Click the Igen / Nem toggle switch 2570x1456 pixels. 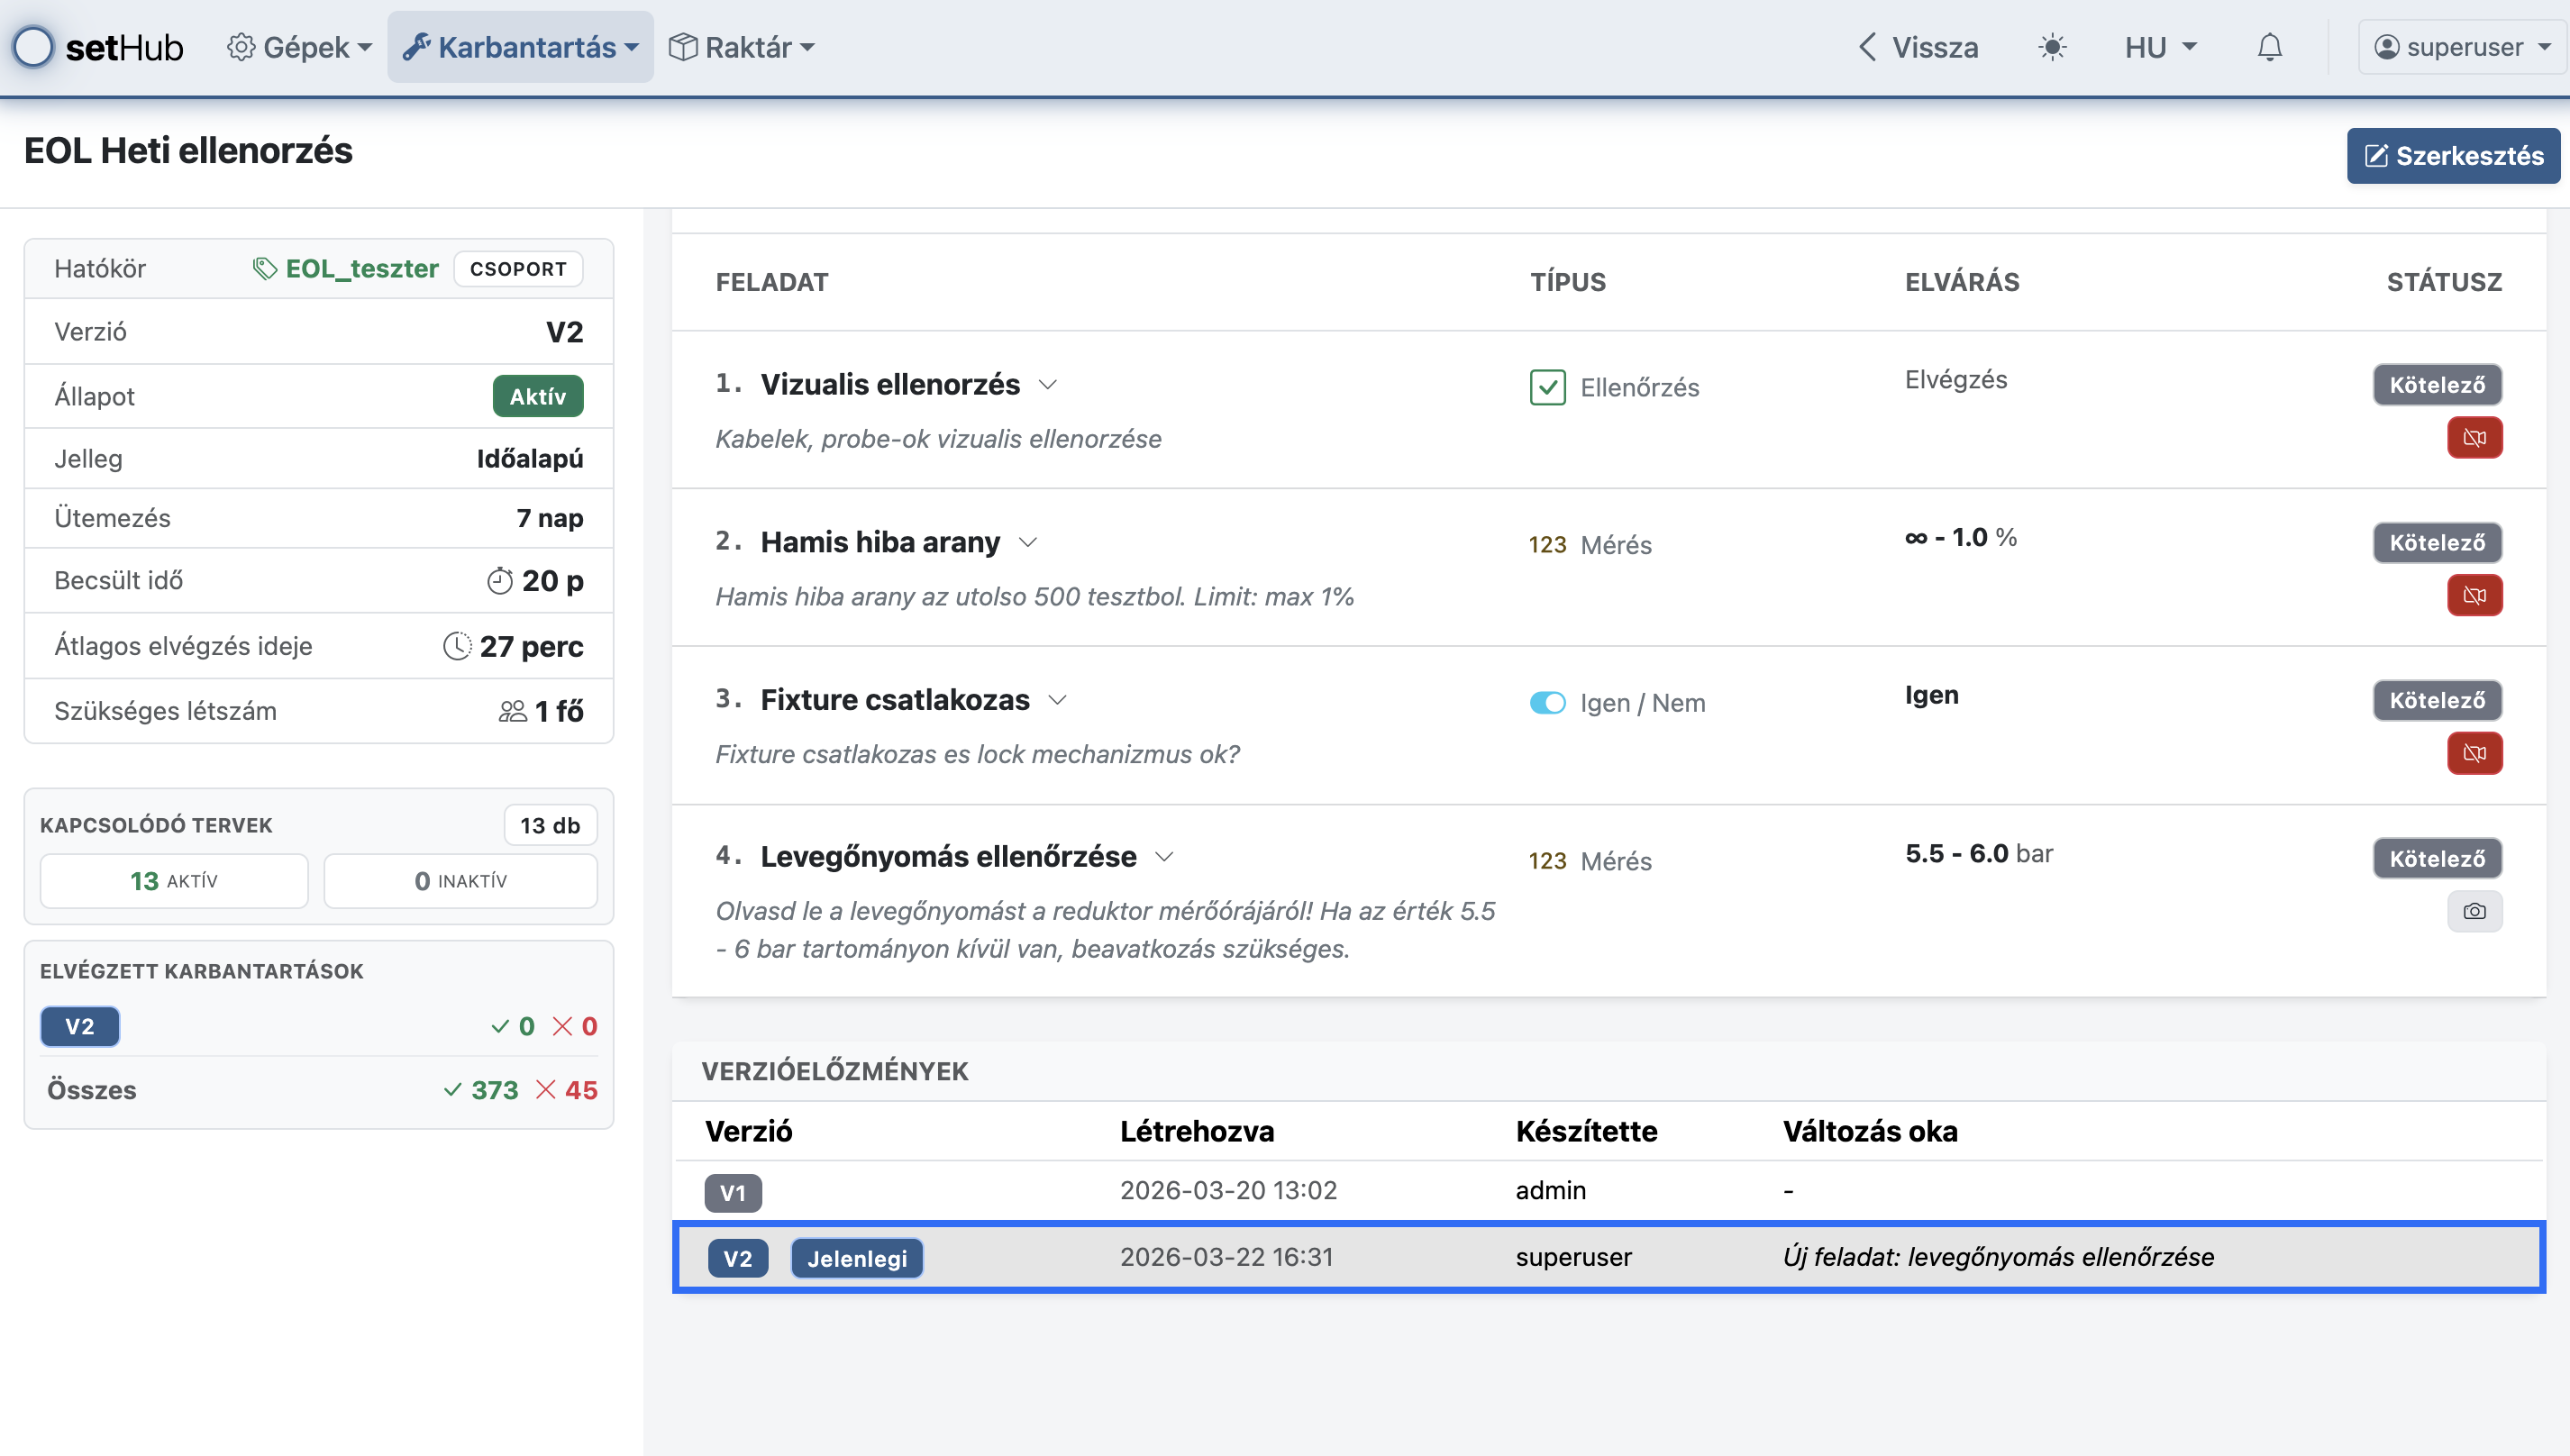1547,703
